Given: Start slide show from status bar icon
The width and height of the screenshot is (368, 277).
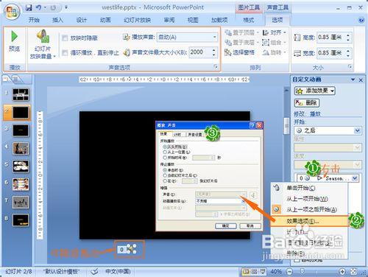Looking at the screenshot, I should (263, 272).
